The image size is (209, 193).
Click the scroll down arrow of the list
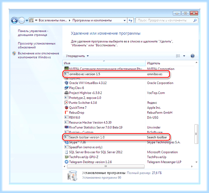click(196, 162)
